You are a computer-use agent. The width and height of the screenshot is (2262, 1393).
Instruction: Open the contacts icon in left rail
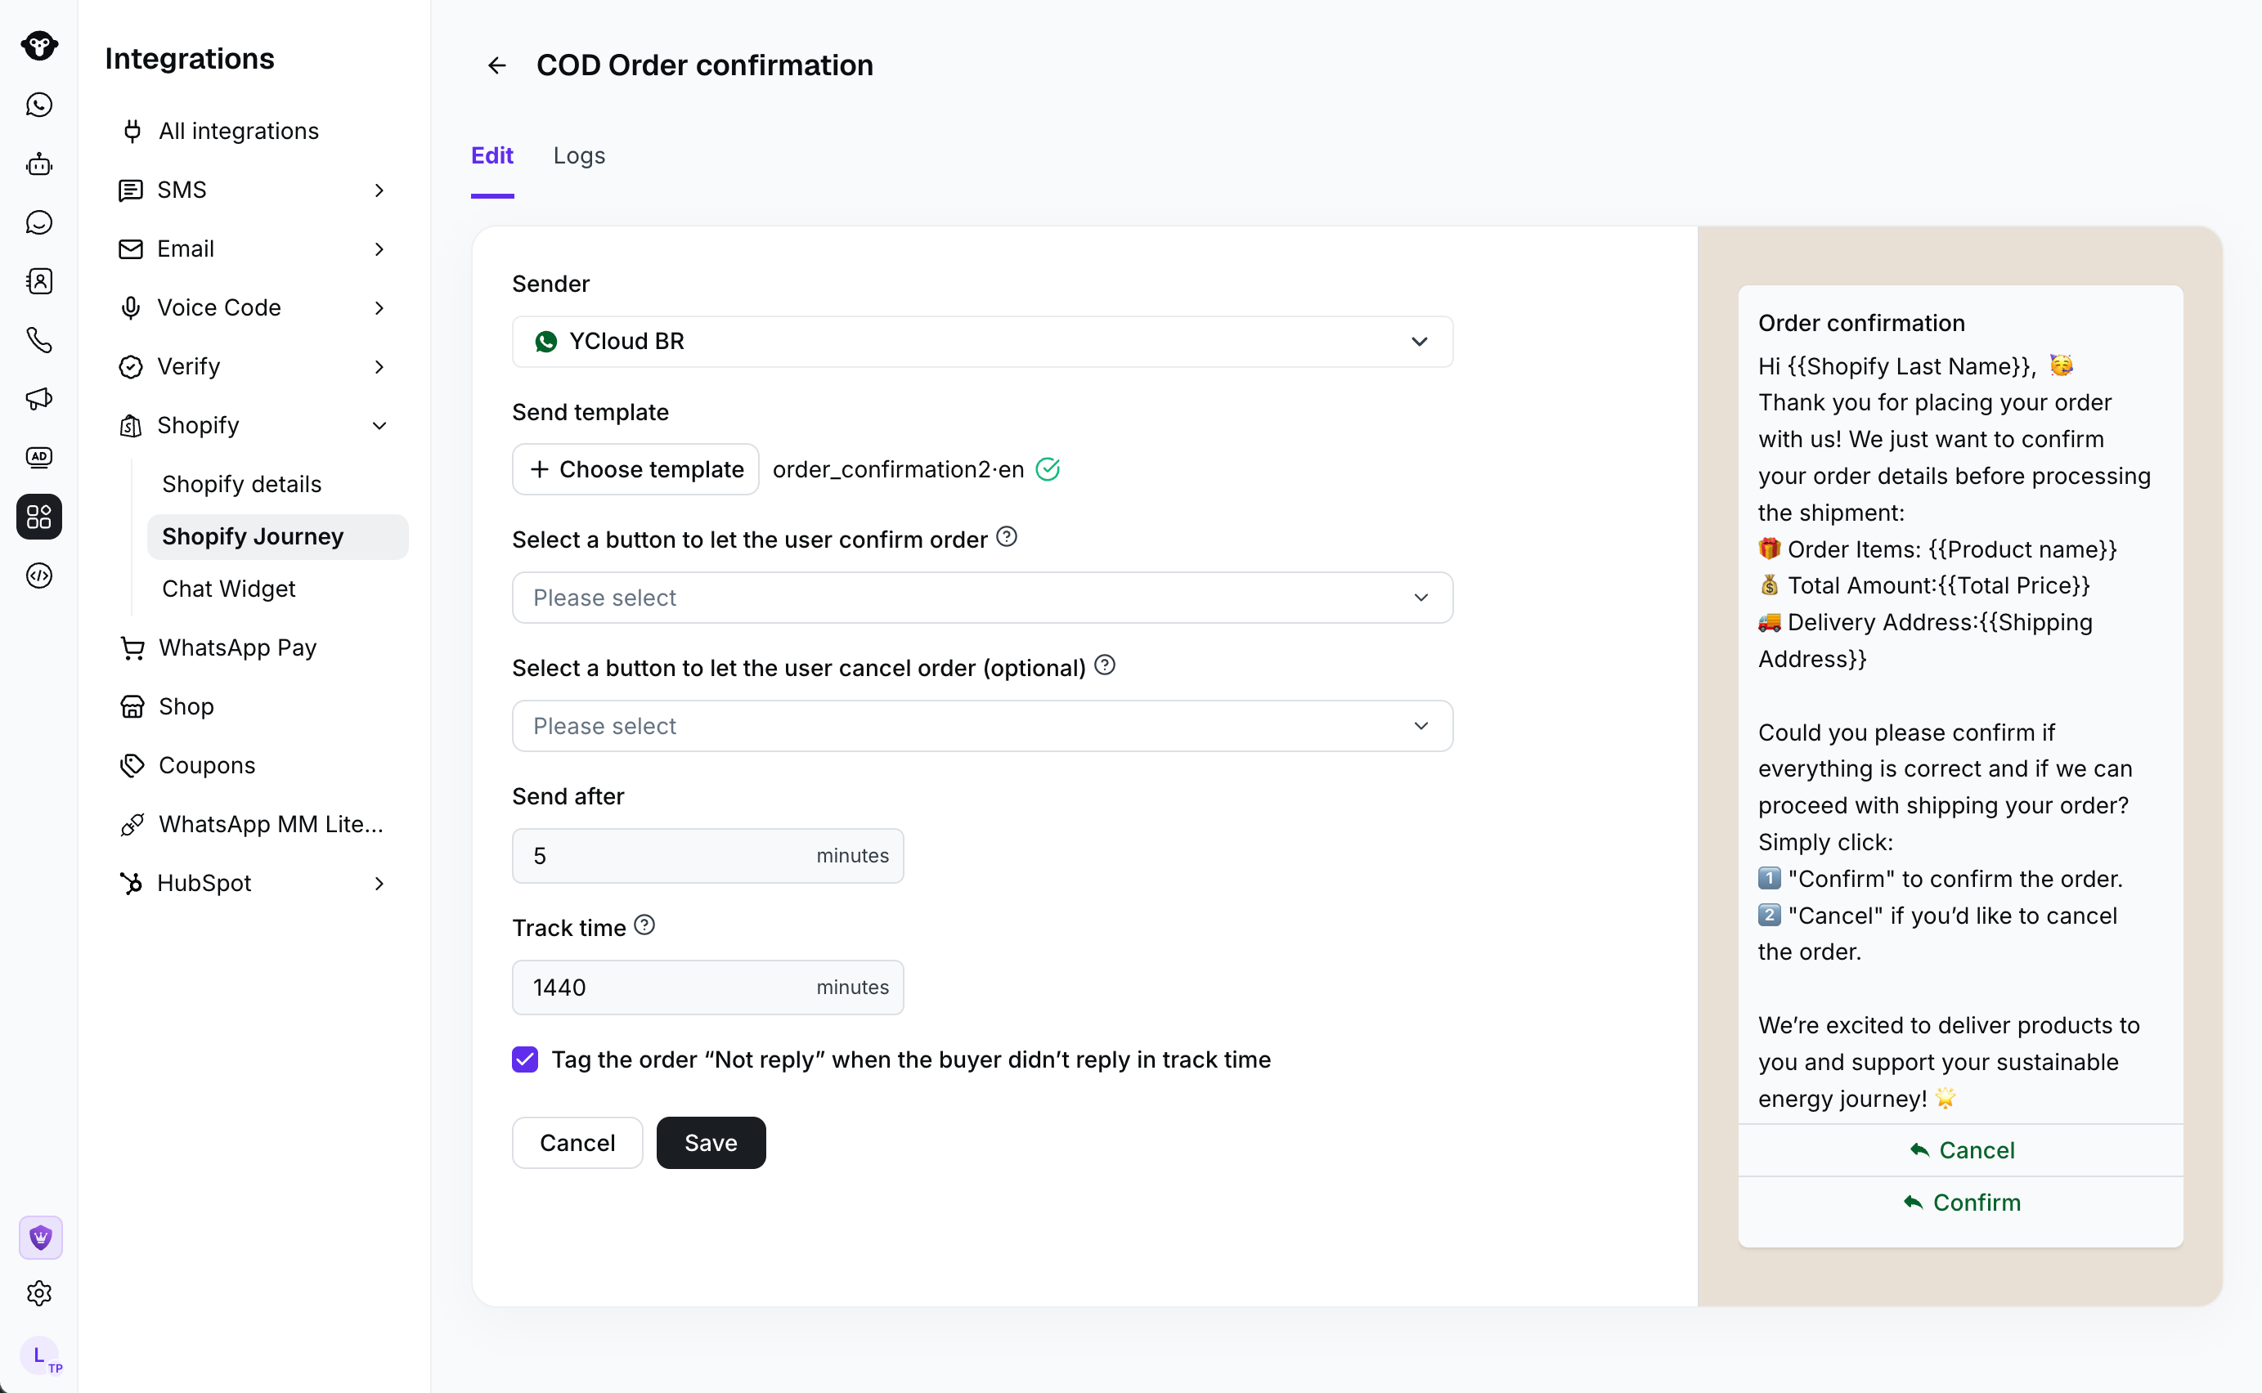tap(38, 281)
